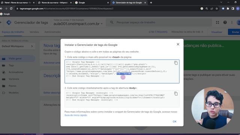Switch to the Infoprodutor browser tab
This screenshot has width=240, height=135.
(x=54, y=3)
